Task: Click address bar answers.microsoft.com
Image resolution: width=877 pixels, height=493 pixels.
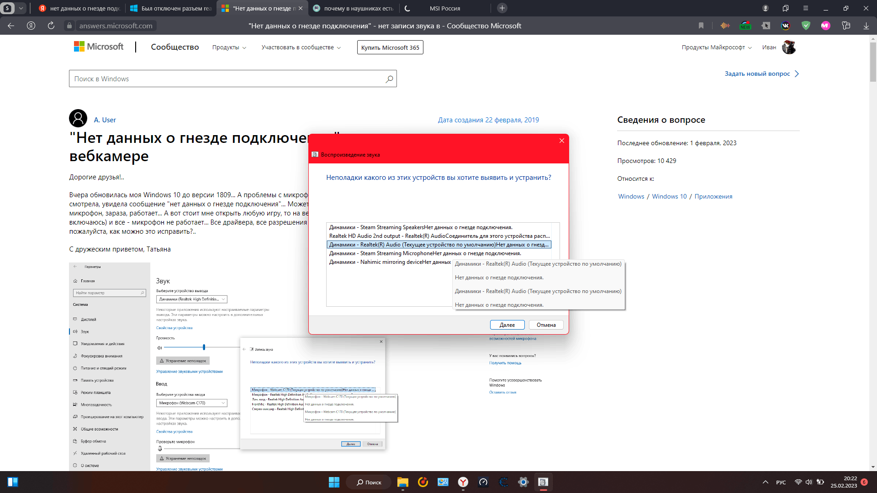Action: [116, 26]
